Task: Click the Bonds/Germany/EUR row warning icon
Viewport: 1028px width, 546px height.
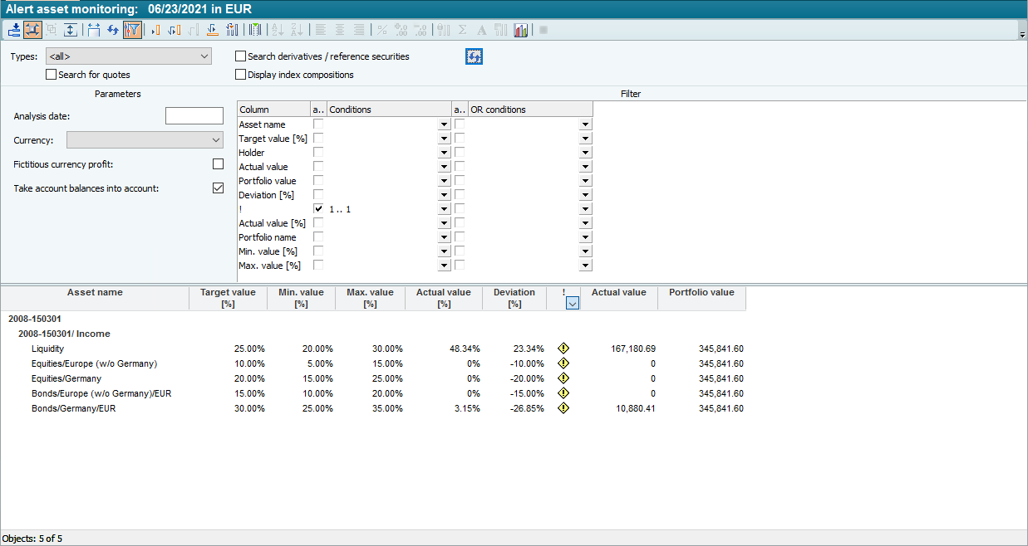Action: pos(563,408)
